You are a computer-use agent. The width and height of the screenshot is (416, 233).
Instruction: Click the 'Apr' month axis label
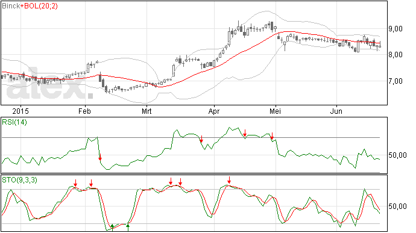214,111
